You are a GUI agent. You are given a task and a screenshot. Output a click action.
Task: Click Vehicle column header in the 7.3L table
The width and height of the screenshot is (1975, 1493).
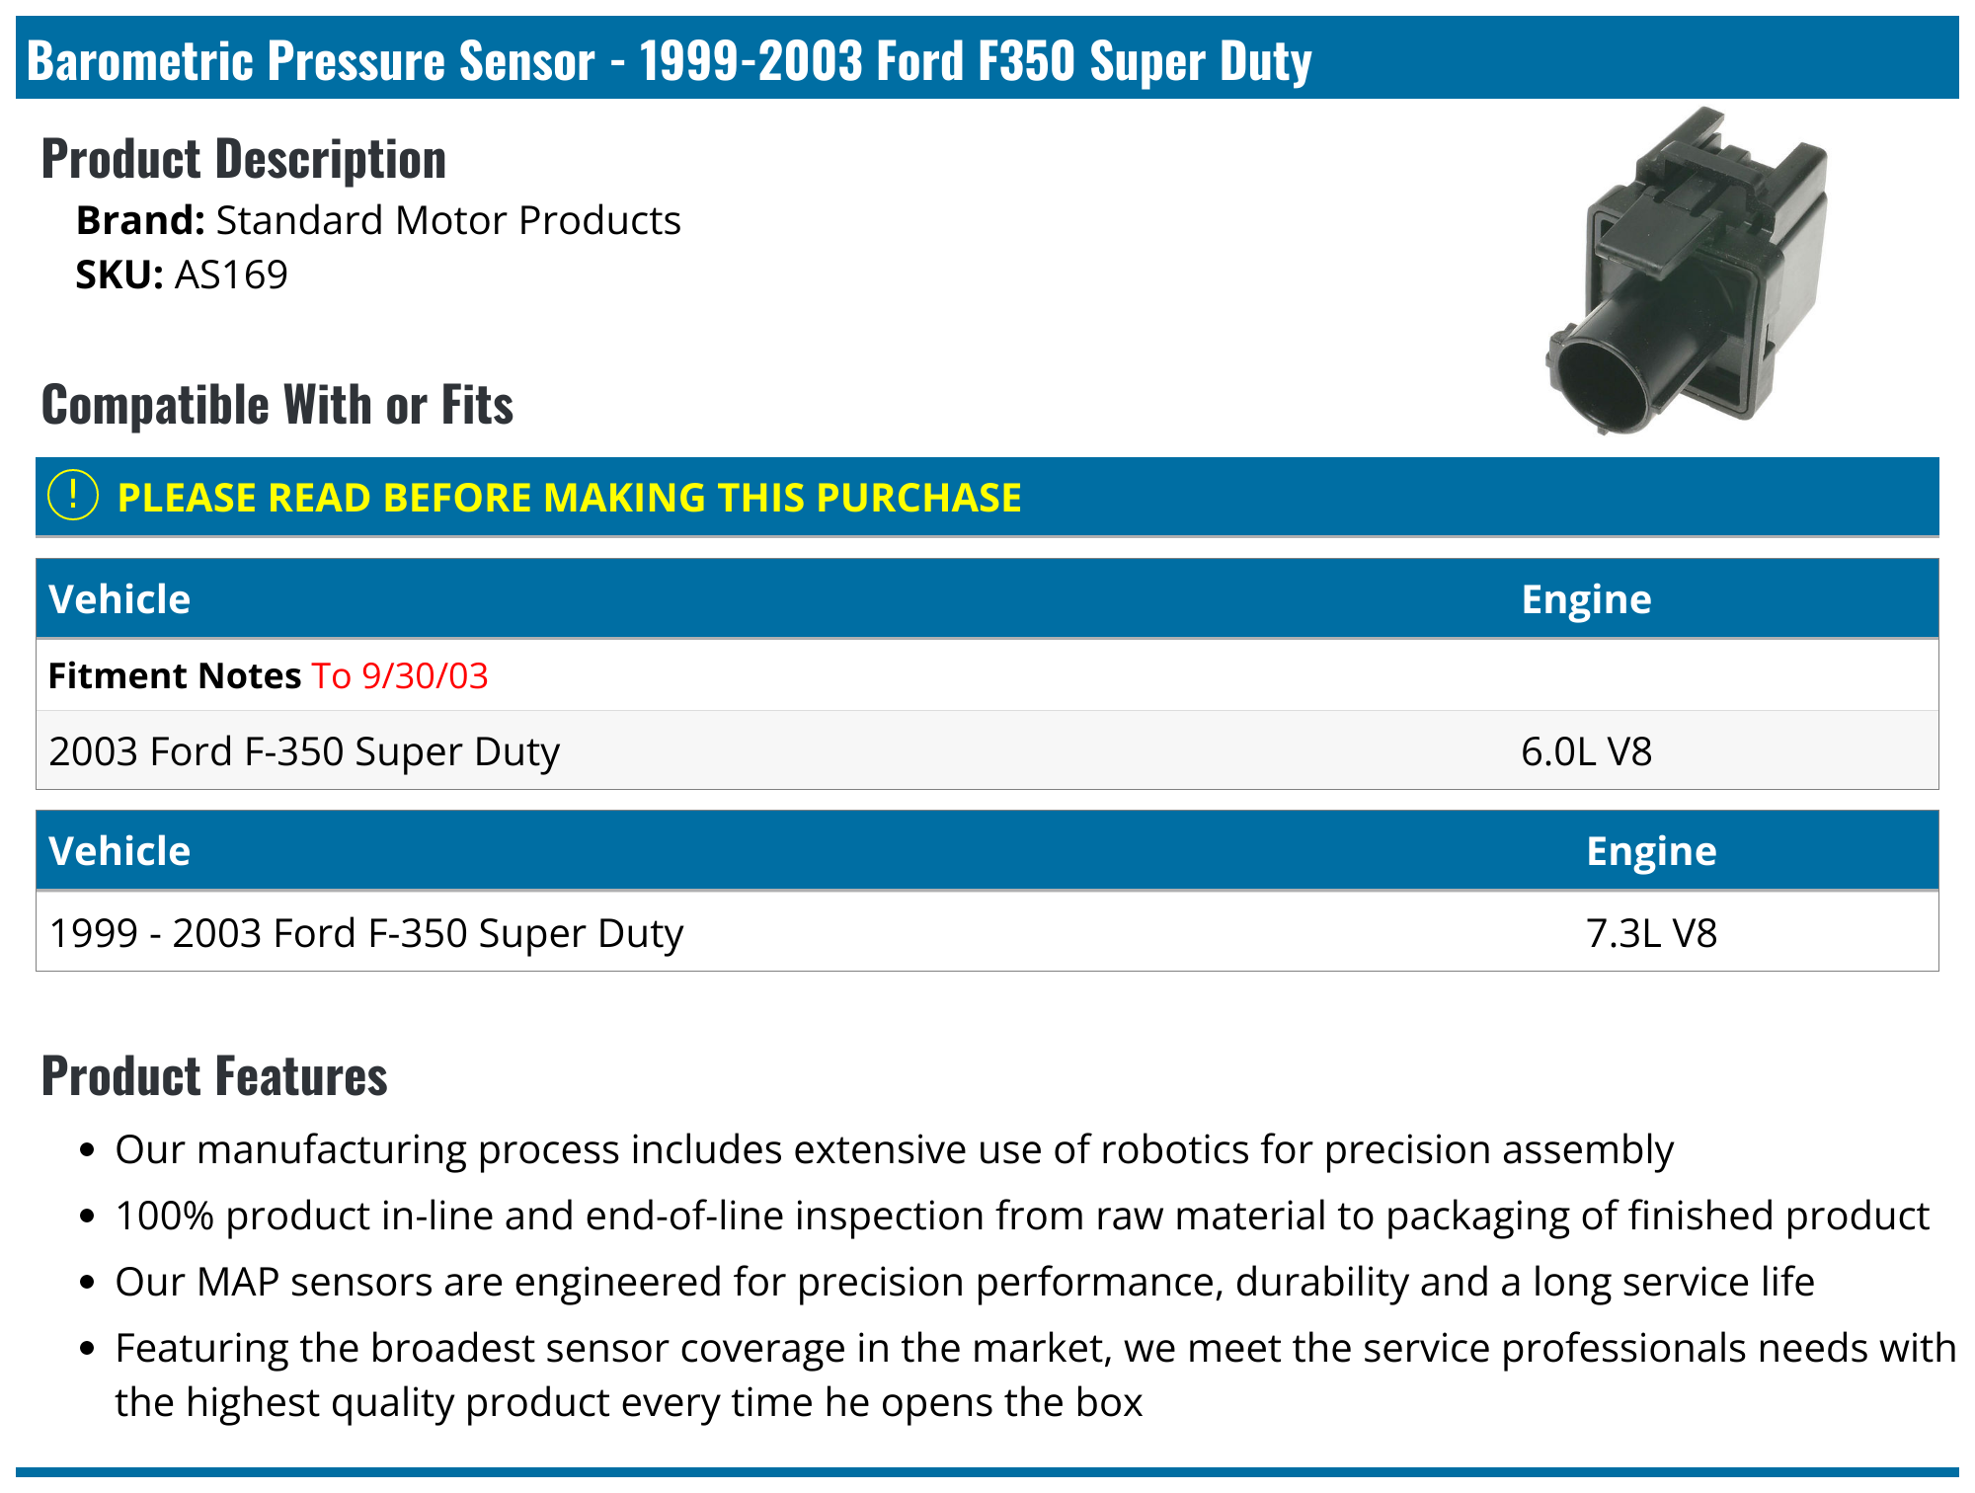pos(119,851)
